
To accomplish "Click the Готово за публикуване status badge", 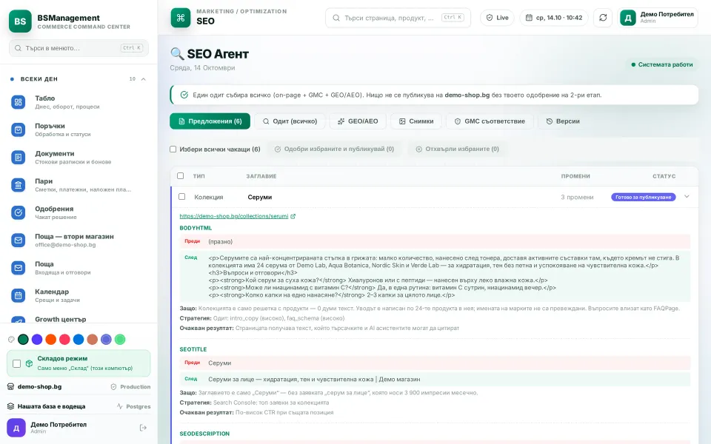I will [x=644, y=197].
